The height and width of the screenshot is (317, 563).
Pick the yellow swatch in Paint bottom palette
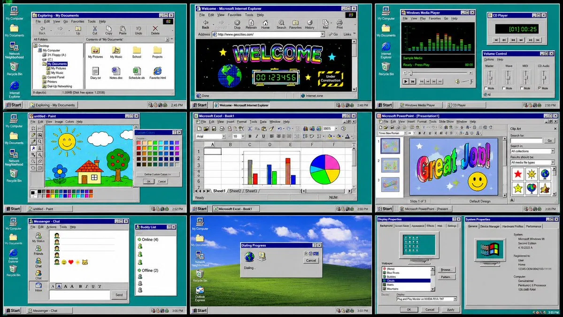point(53,196)
